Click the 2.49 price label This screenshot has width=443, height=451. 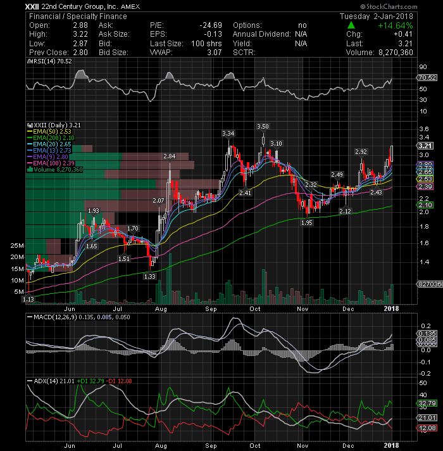click(x=337, y=175)
